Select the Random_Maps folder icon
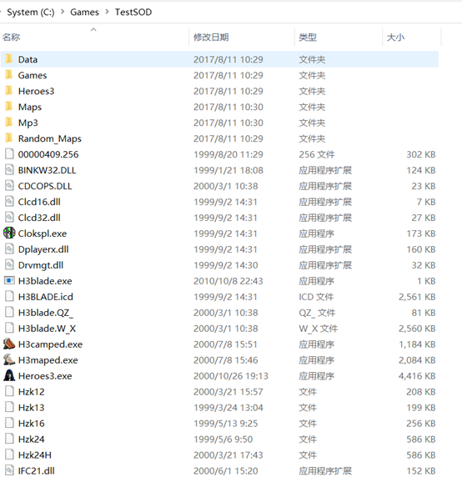 click(9, 138)
